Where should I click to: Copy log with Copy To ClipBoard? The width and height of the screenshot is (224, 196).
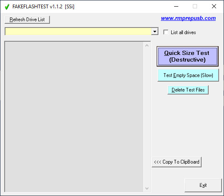tap(177, 162)
